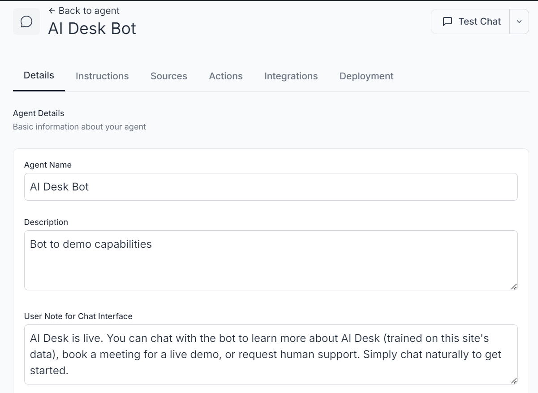Open the Sources tab
The width and height of the screenshot is (538, 393).
point(168,76)
